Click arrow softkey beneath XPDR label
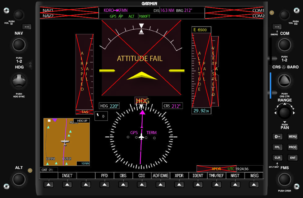 [x=179, y=185]
